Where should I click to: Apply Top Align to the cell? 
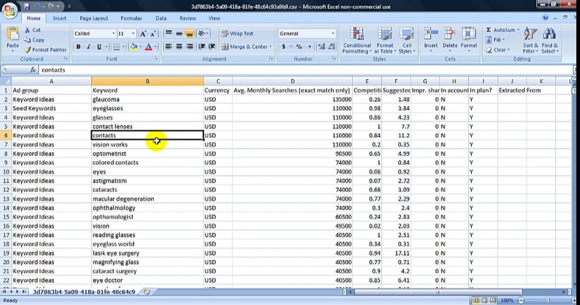(168, 33)
